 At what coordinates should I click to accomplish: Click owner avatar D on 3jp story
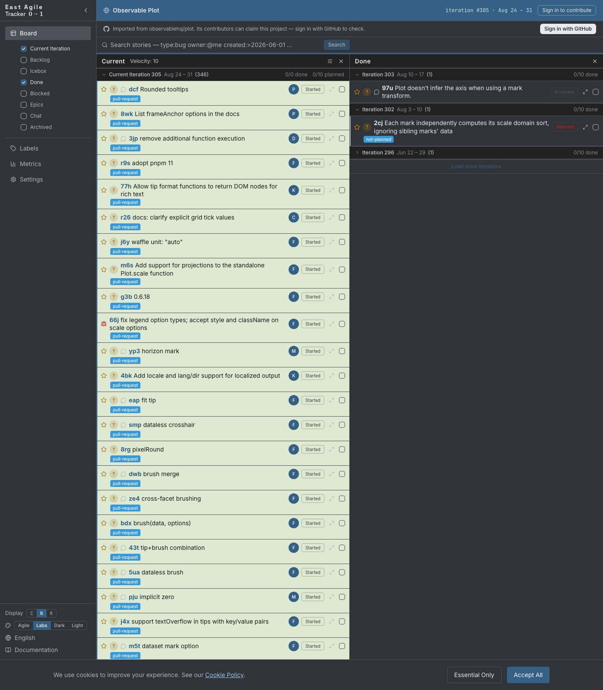[294, 138]
